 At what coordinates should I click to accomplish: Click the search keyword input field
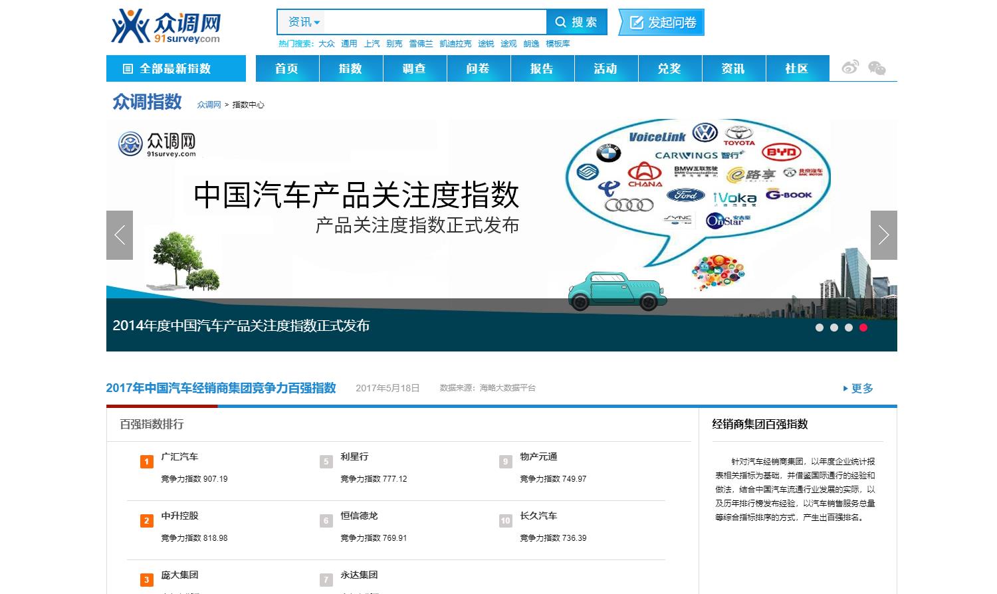(436, 22)
